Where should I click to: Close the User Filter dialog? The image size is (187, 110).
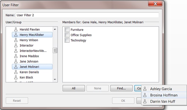[155, 4]
